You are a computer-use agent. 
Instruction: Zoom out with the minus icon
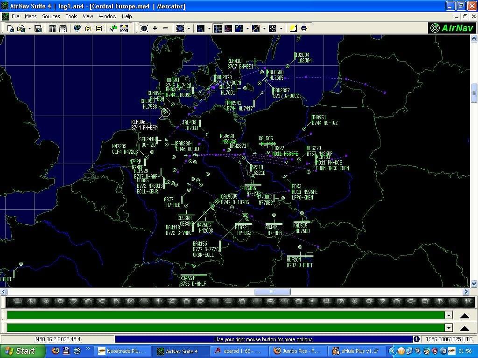(x=166, y=28)
